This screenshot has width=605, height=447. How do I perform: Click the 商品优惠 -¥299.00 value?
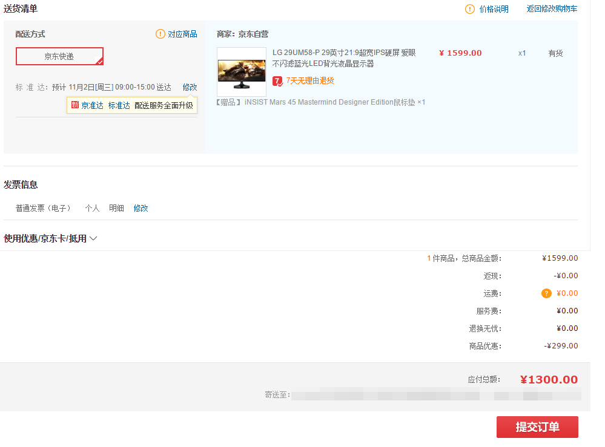pyautogui.click(x=561, y=345)
